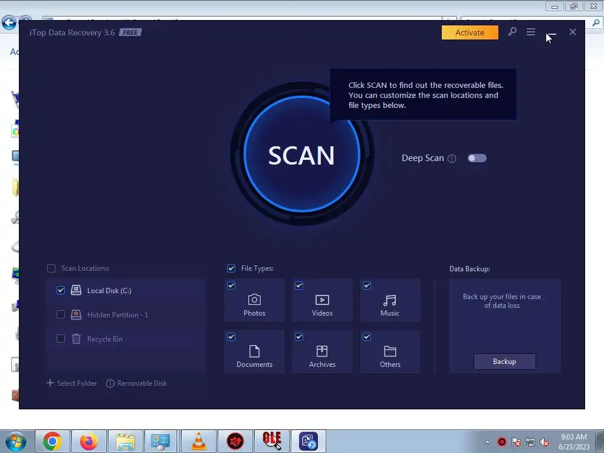Click Select Folder to add a location
This screenshot has height=453, width=604.
(71, 383)
